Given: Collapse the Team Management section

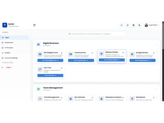Looking at the screenshot, I should coord(156,89).
